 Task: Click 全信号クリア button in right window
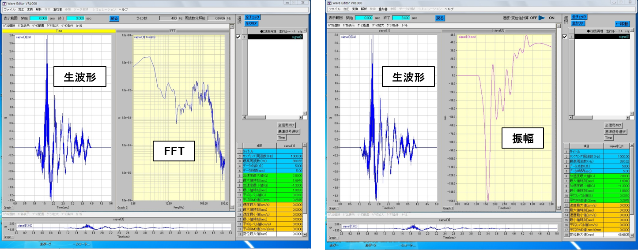pos(613,126)
